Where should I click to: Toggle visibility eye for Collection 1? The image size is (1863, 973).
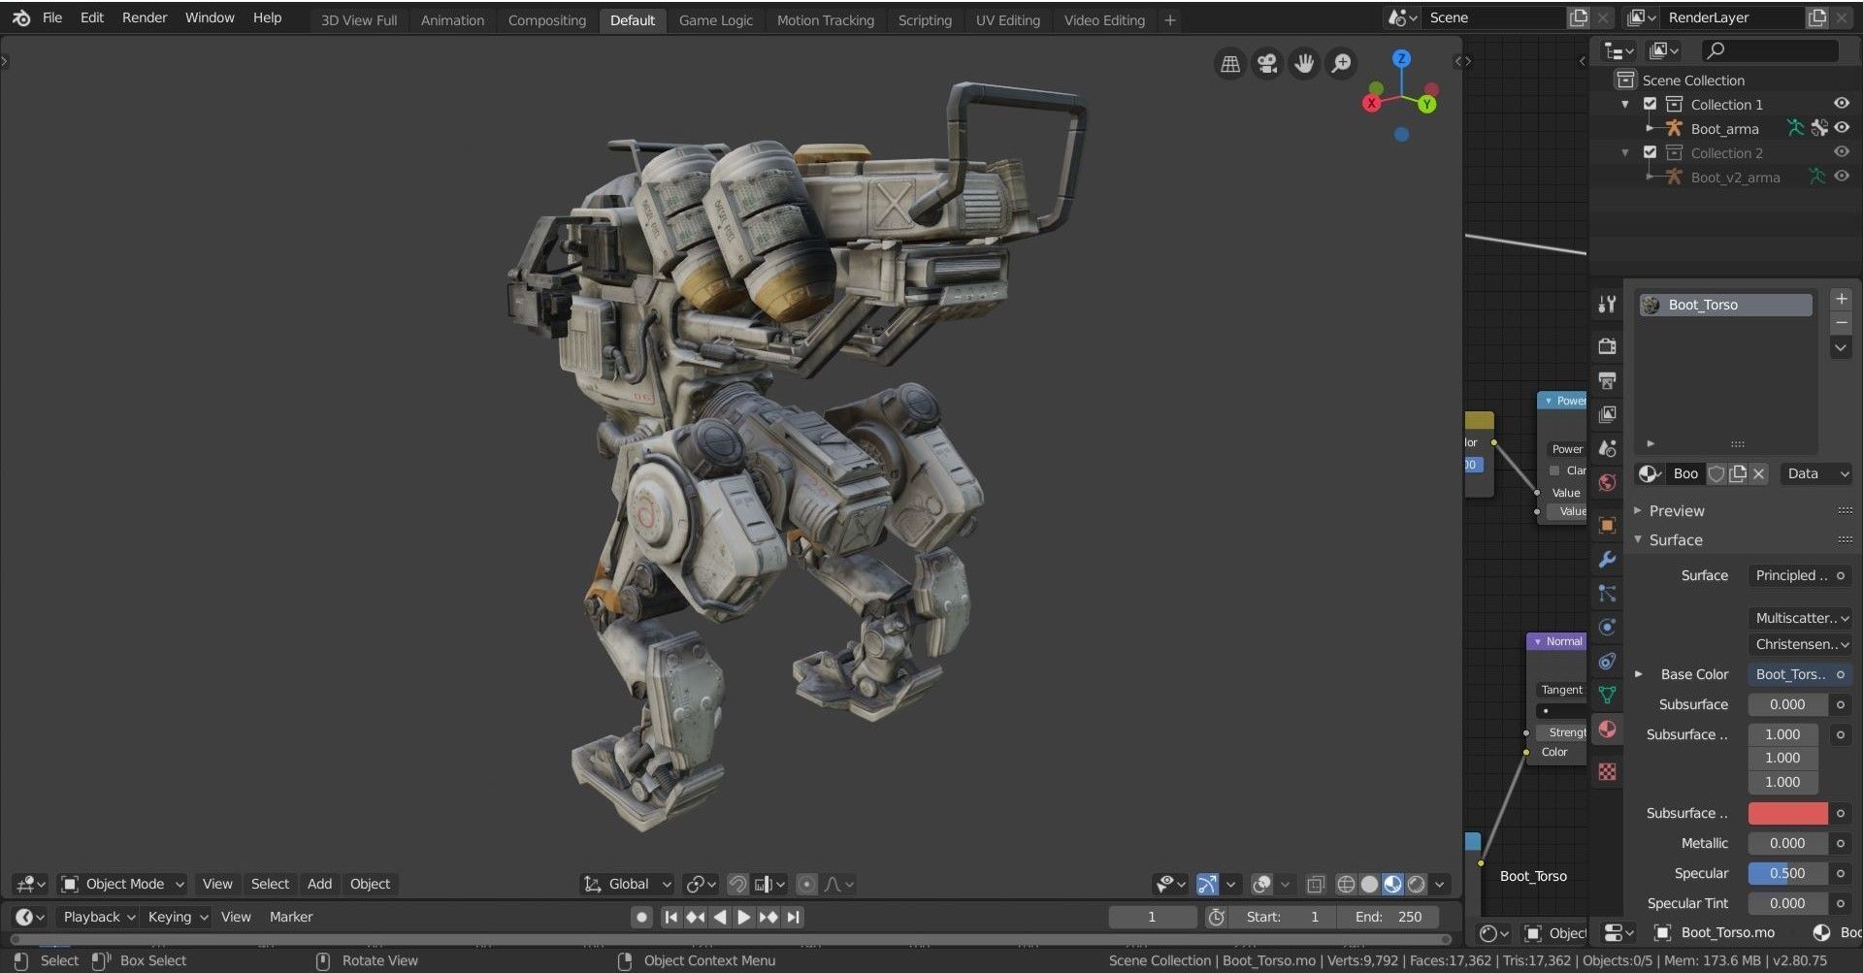(1842, 104)
